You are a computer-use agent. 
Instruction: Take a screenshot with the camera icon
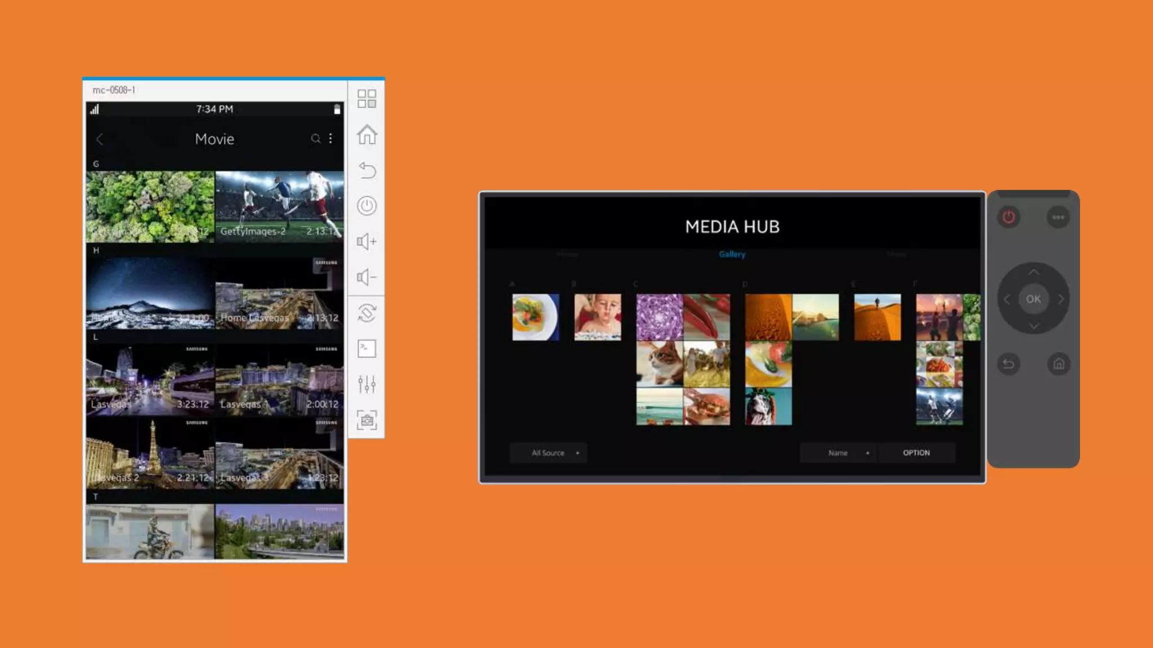pyautogui.click(x=367, y=420)
